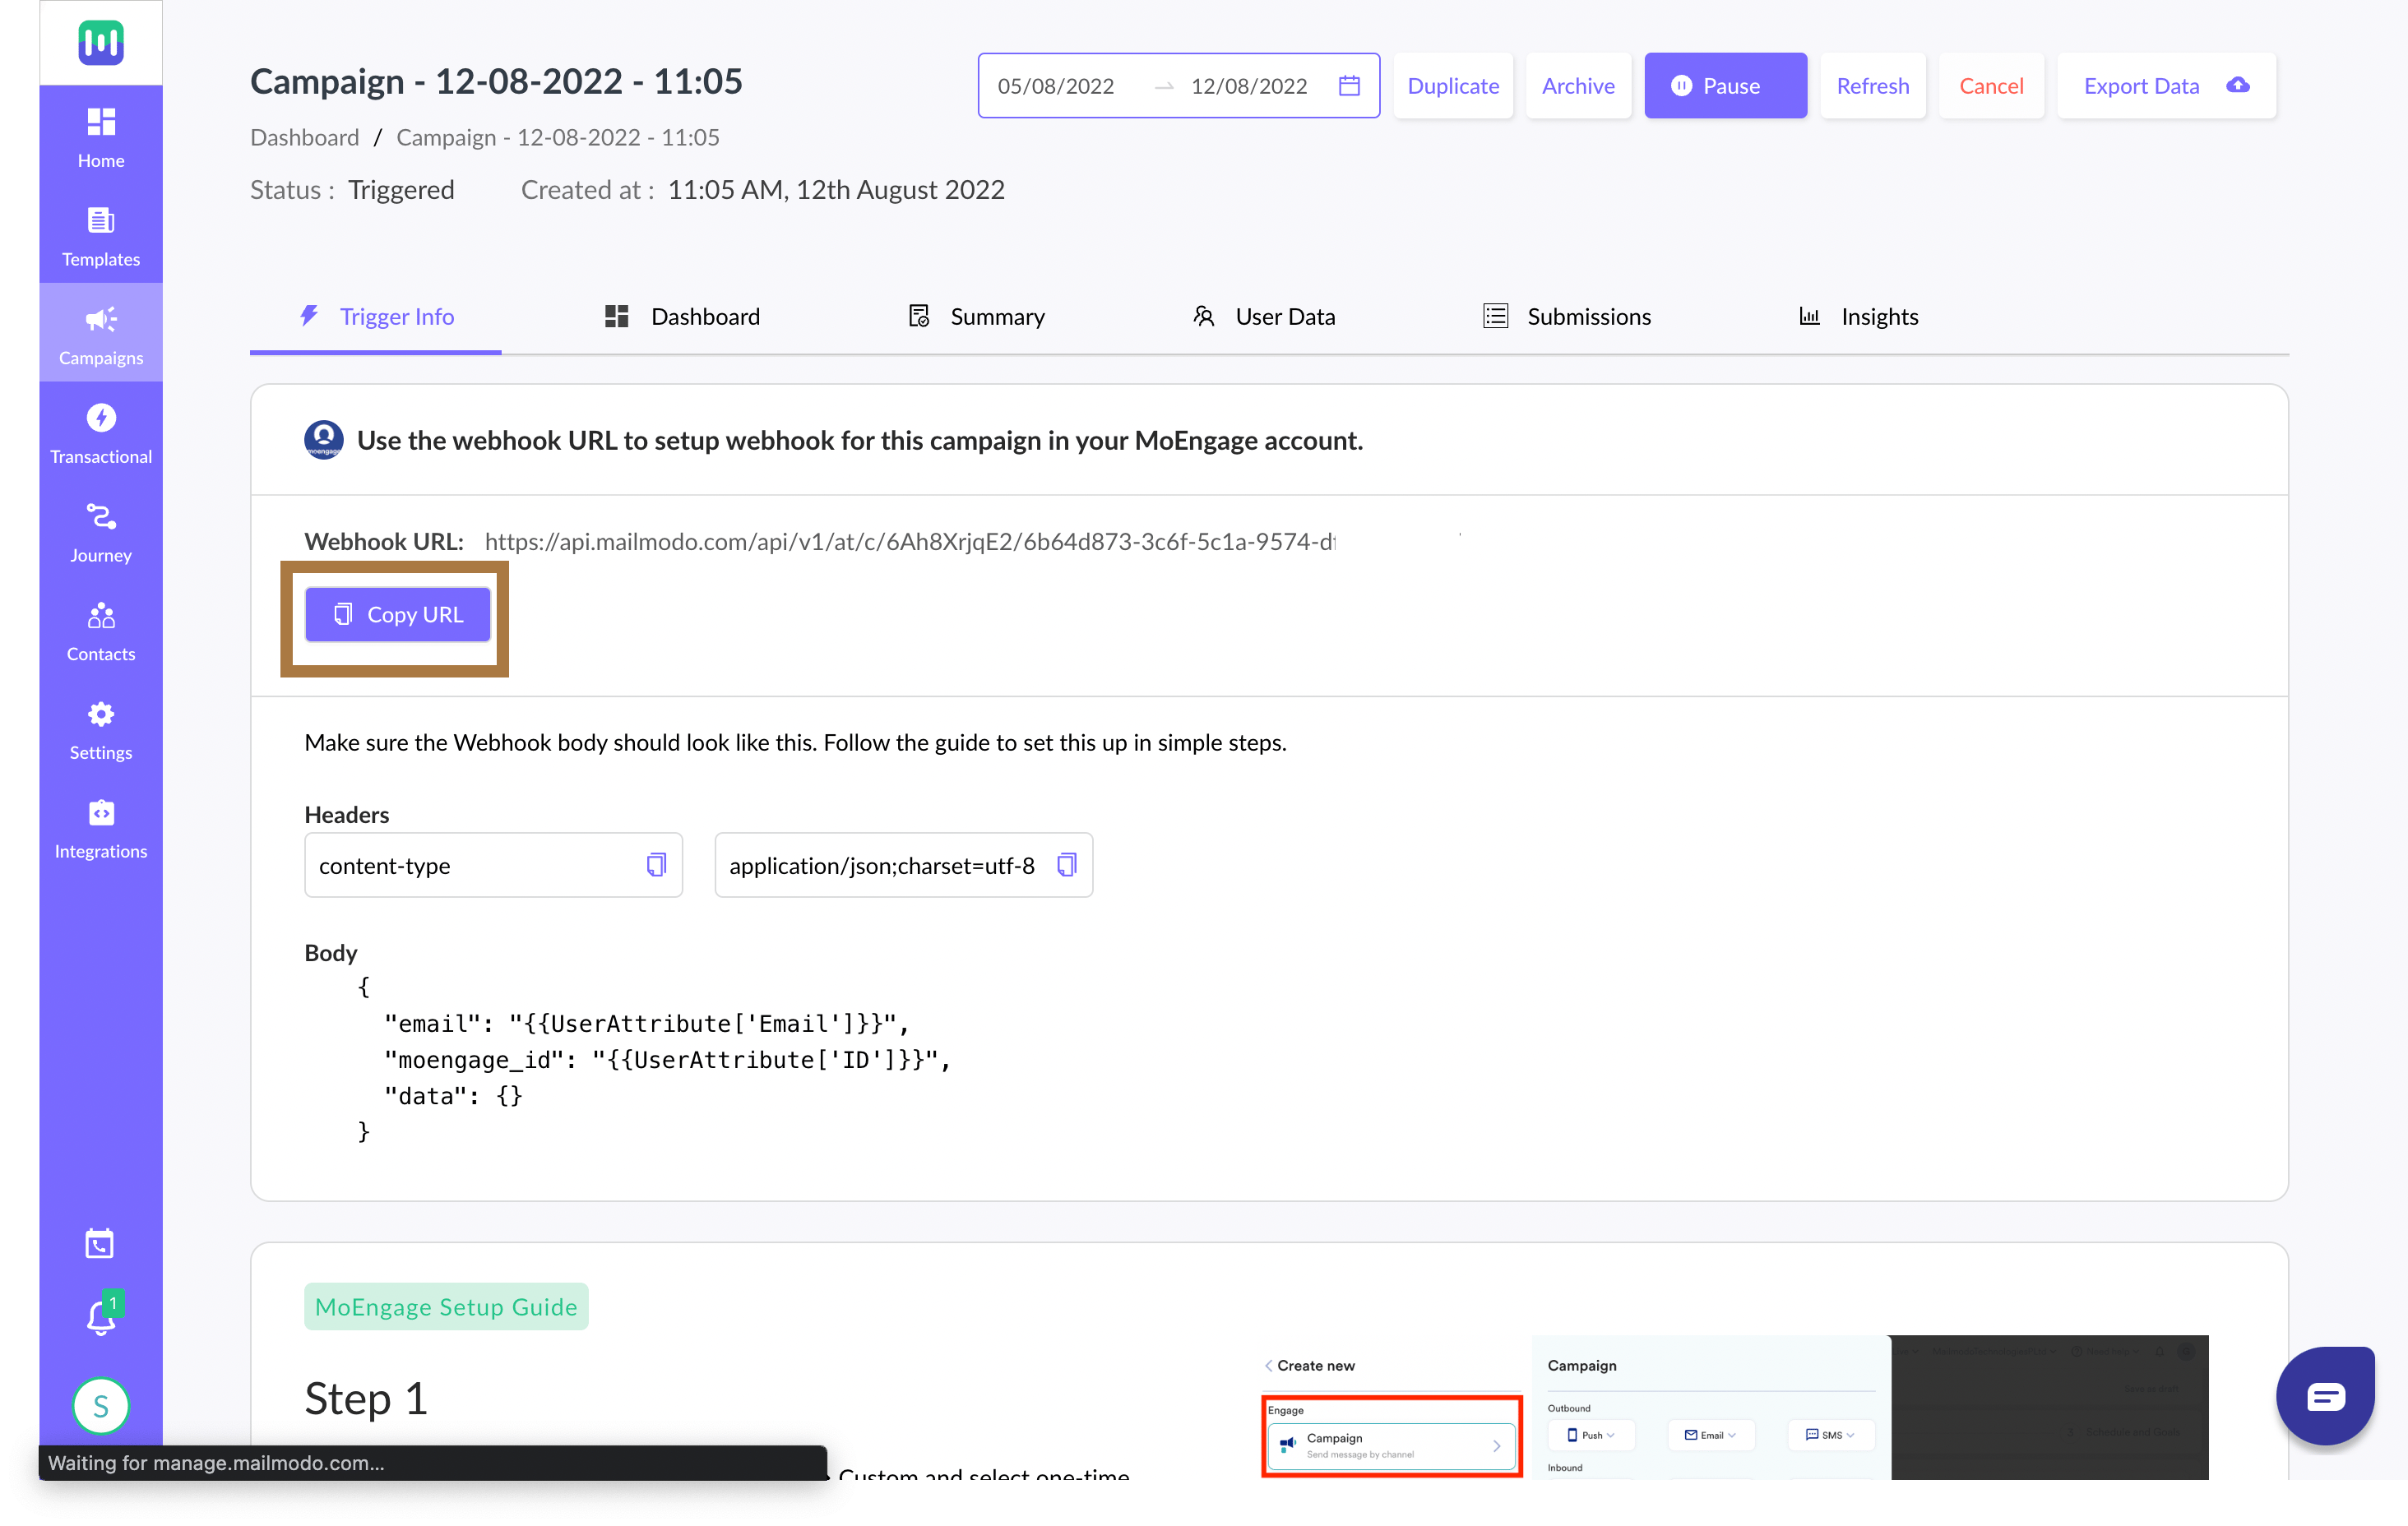Screen dimensions: 2408x1526
Task: Export Data for this campaign
Action: pos(2166,86)
